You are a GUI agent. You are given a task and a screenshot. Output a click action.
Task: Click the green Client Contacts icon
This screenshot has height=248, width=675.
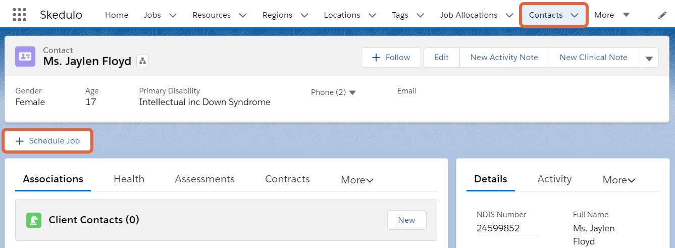pos(34,220)
